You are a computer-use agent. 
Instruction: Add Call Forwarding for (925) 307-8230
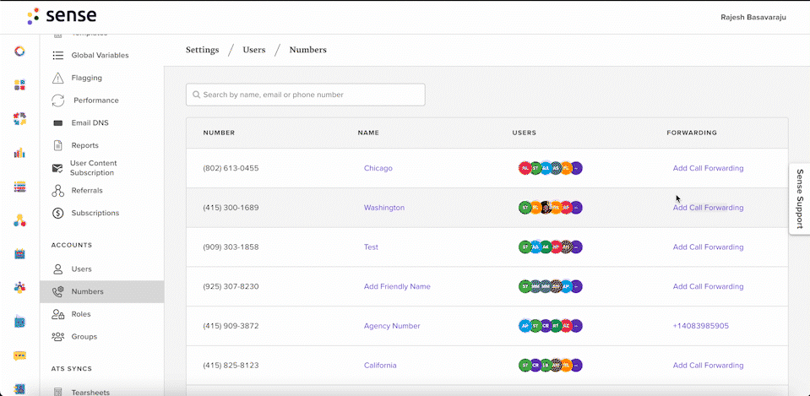point(709,286)
